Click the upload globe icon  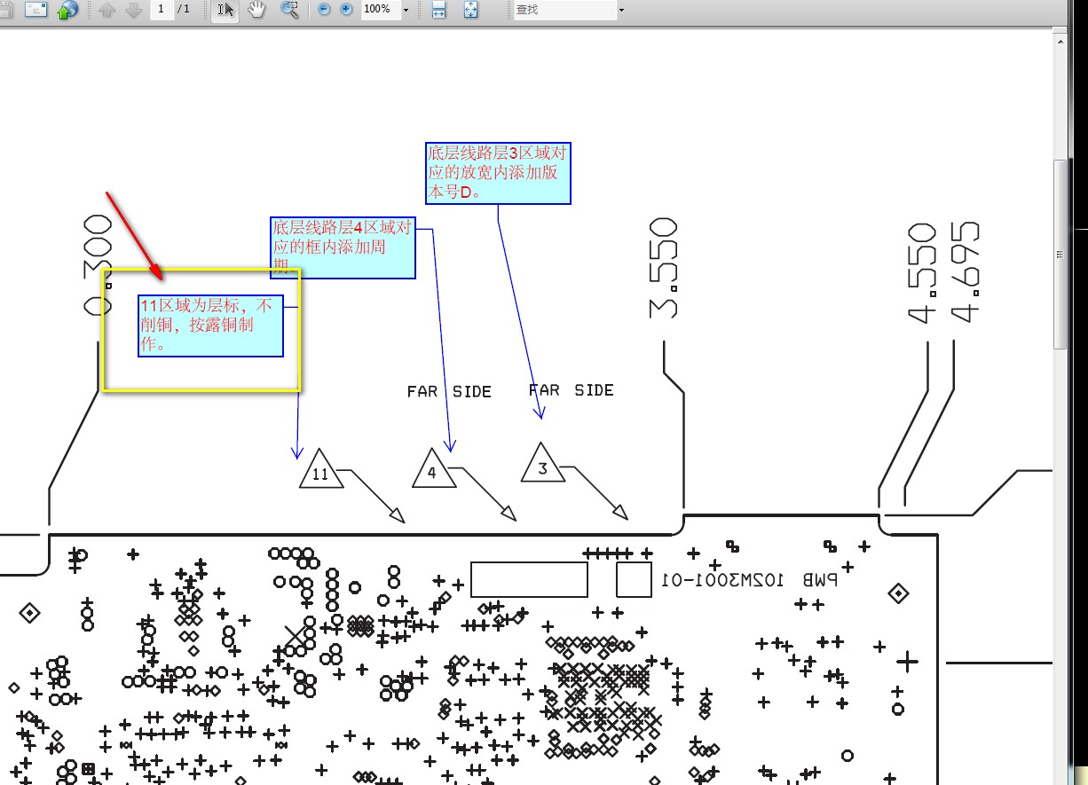tap(67, 10)
